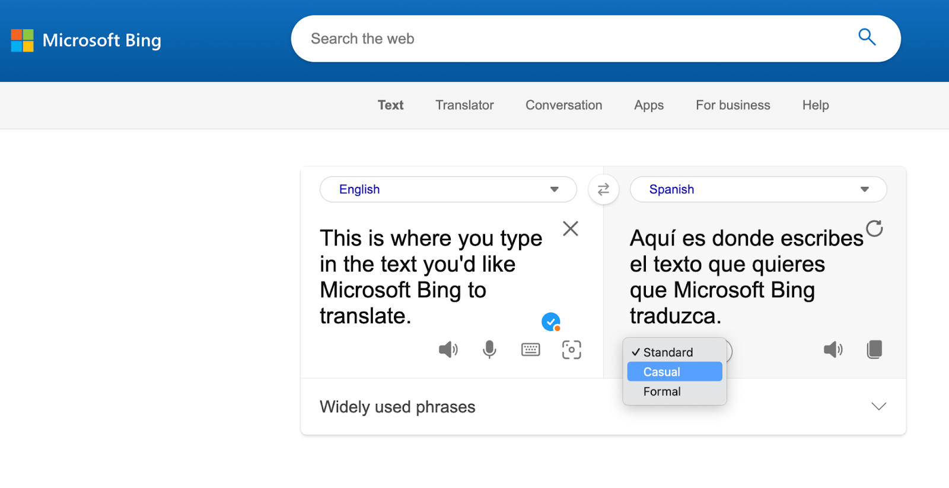
Task: Play audio of the English source text
Action: click(448, 349)
